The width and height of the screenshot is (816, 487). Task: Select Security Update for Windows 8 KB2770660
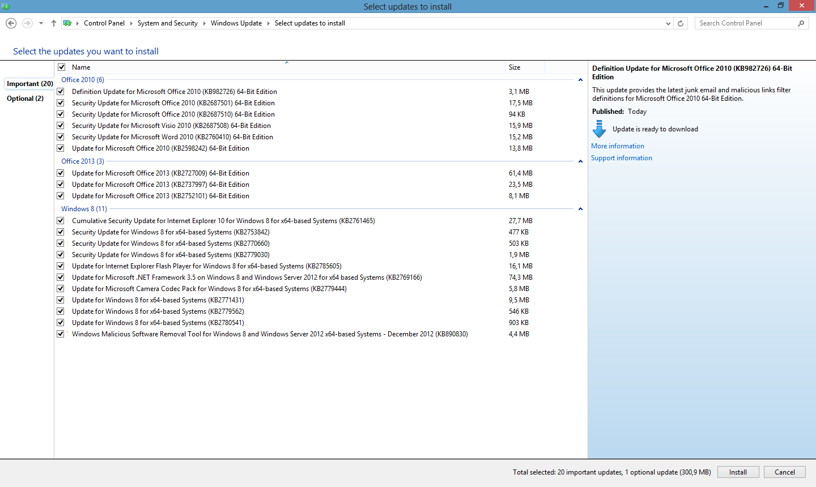171,244
